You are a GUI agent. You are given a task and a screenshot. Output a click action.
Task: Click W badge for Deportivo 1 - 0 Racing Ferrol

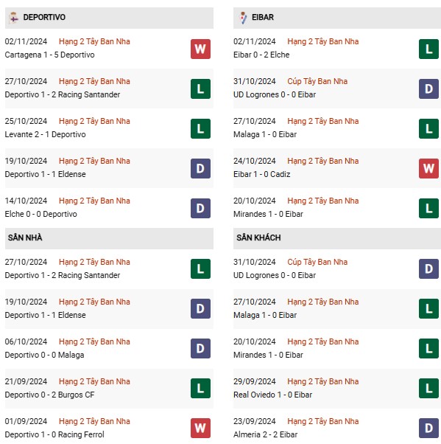(x=200, y=428)
